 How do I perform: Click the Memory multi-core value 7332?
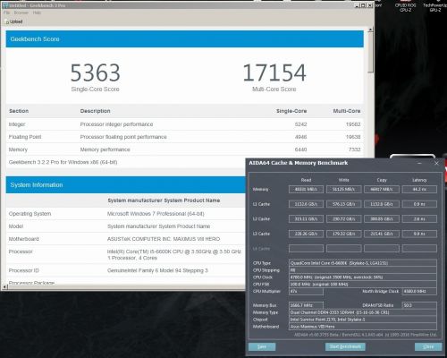(x=355, y=149)
